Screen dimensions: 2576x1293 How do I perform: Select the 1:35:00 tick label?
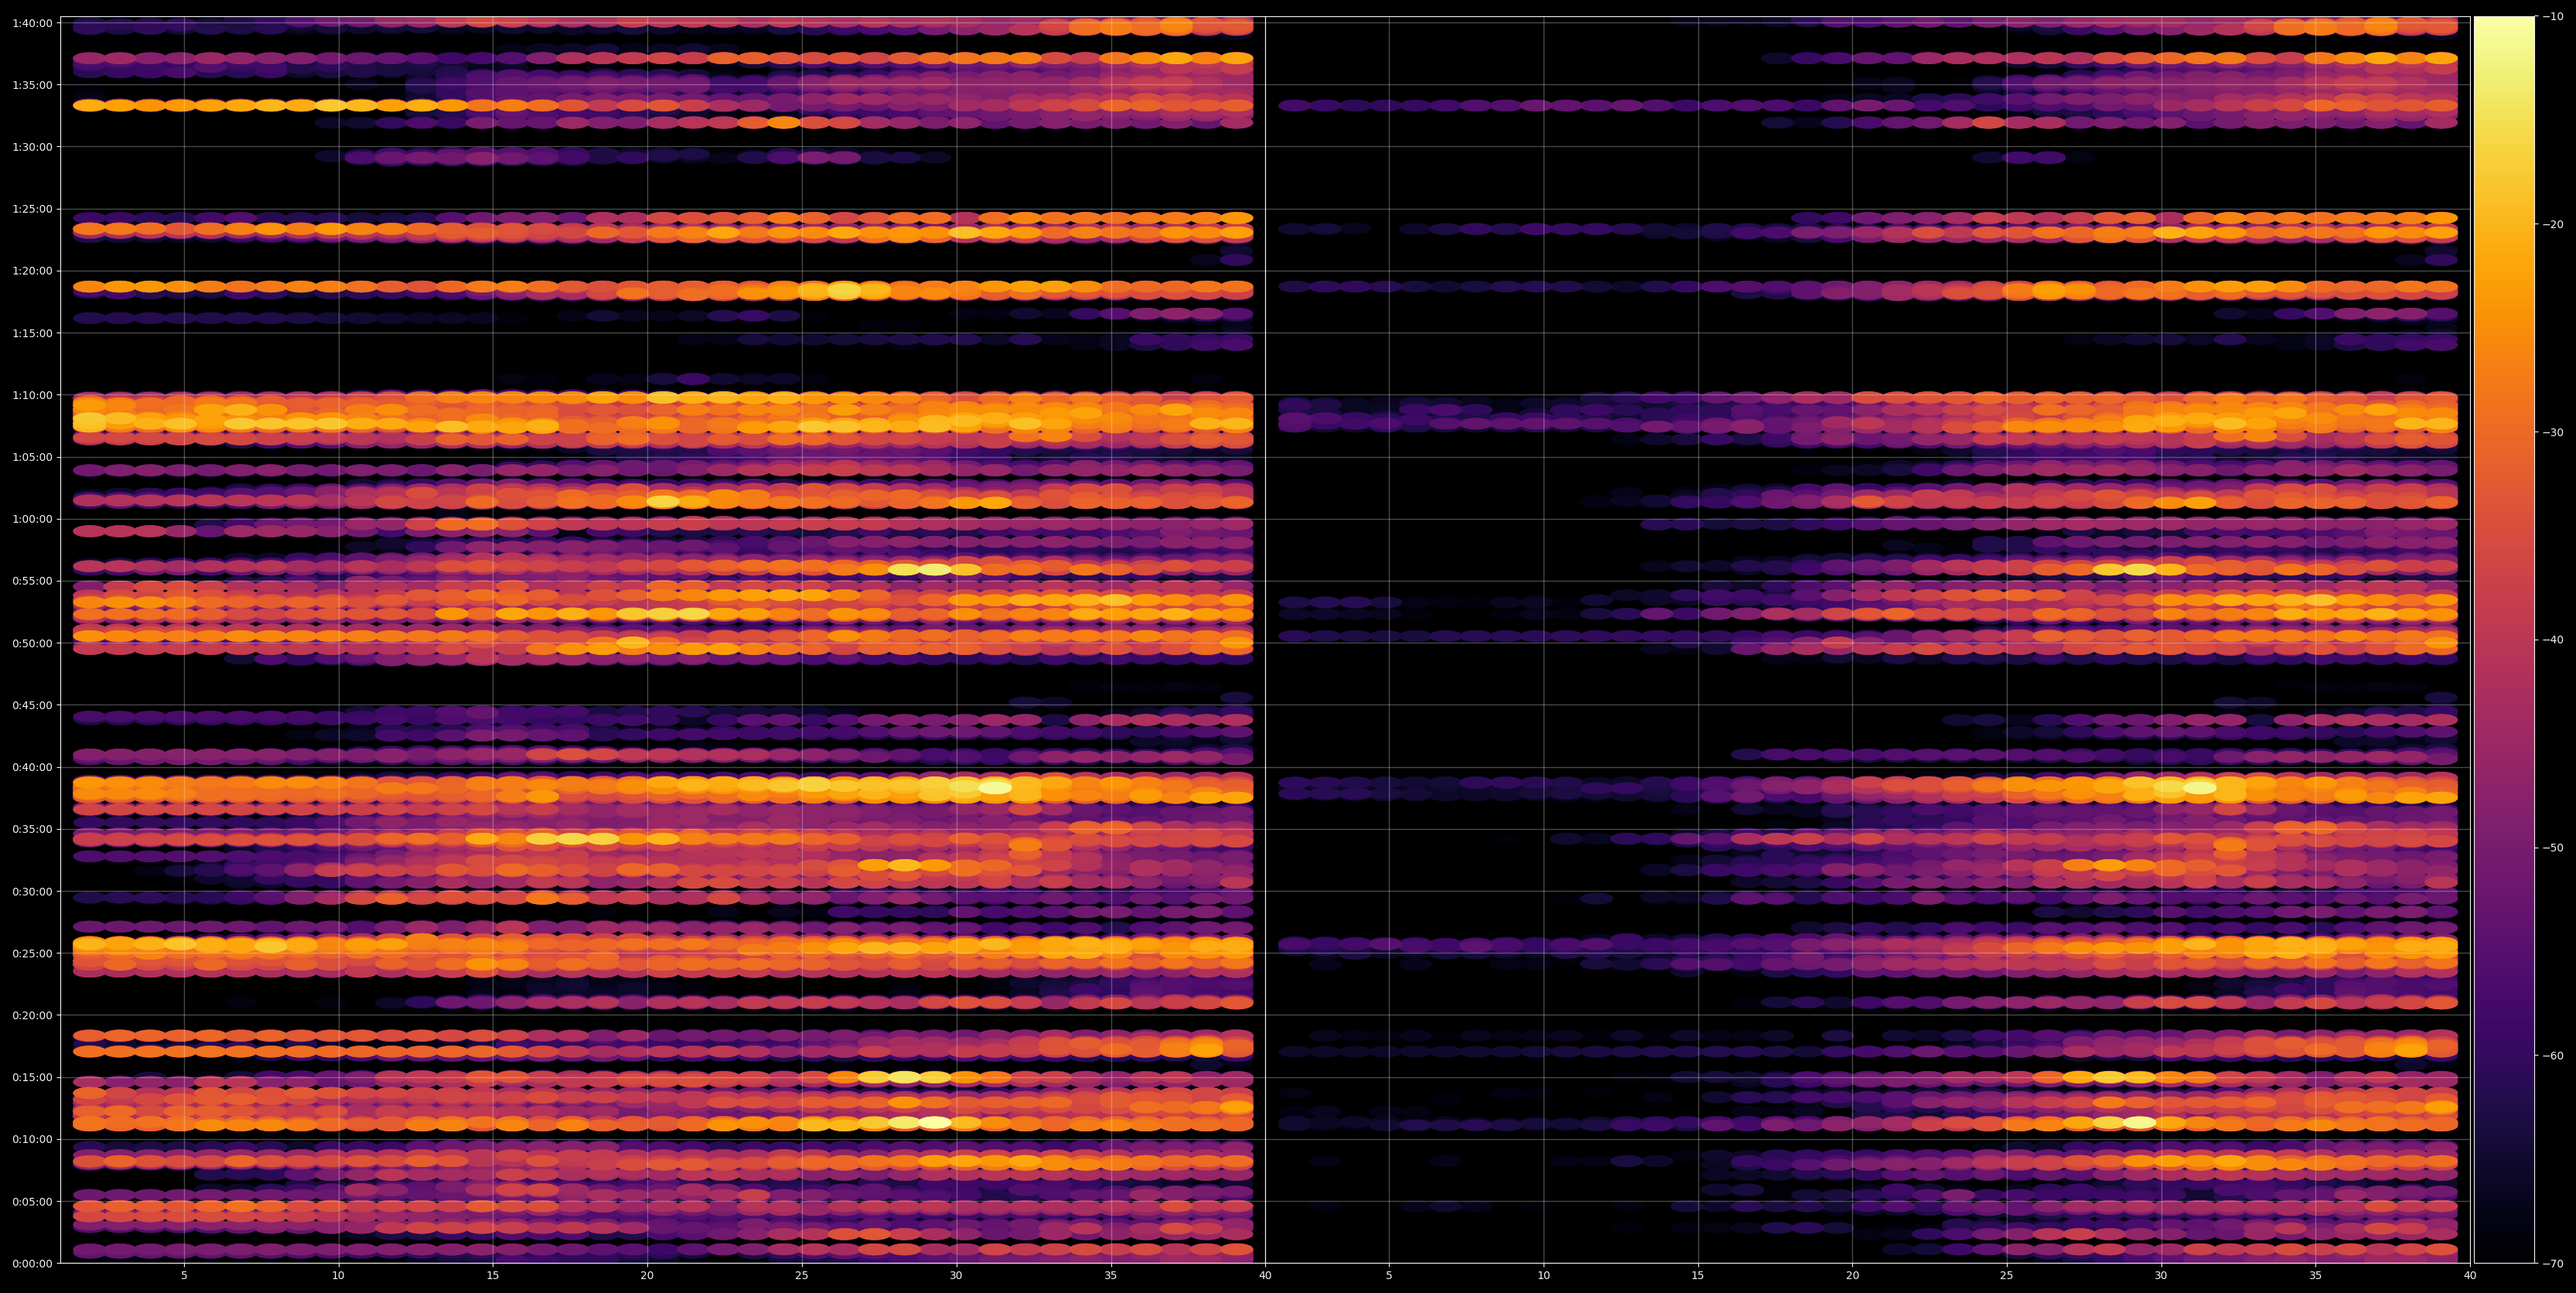tap(32, 85)
